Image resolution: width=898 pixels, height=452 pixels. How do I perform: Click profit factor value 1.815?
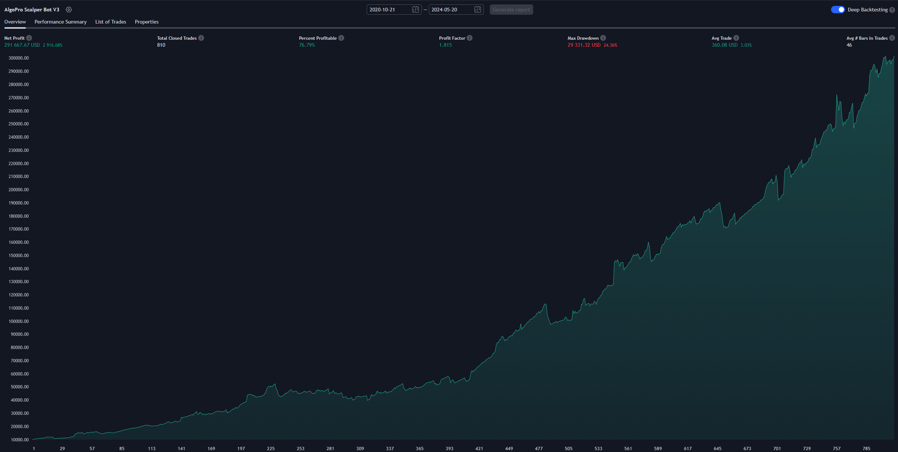(x=445, y=45)
